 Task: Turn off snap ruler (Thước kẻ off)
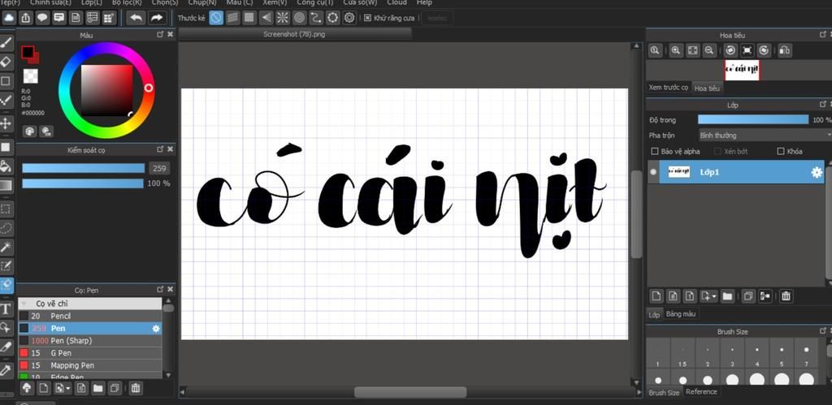coord(216,18)
